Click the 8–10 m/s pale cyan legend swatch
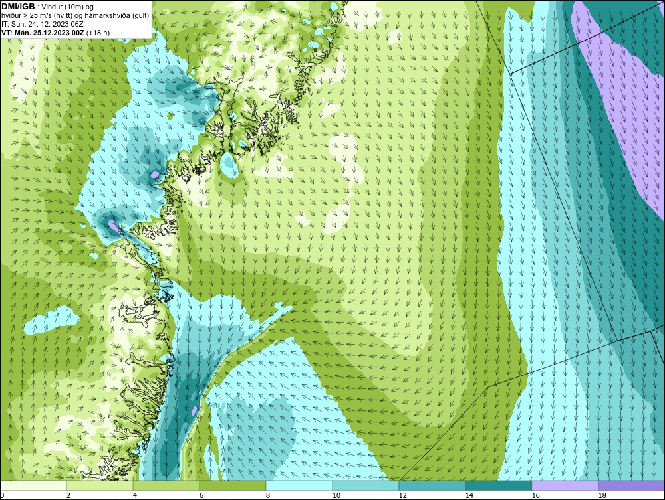The height and width of the screenshot is (500, 665). click(299, 485)
